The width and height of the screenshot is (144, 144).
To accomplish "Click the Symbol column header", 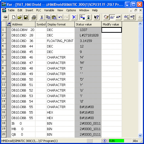I will pyautogui.click(x=41, y=24).
